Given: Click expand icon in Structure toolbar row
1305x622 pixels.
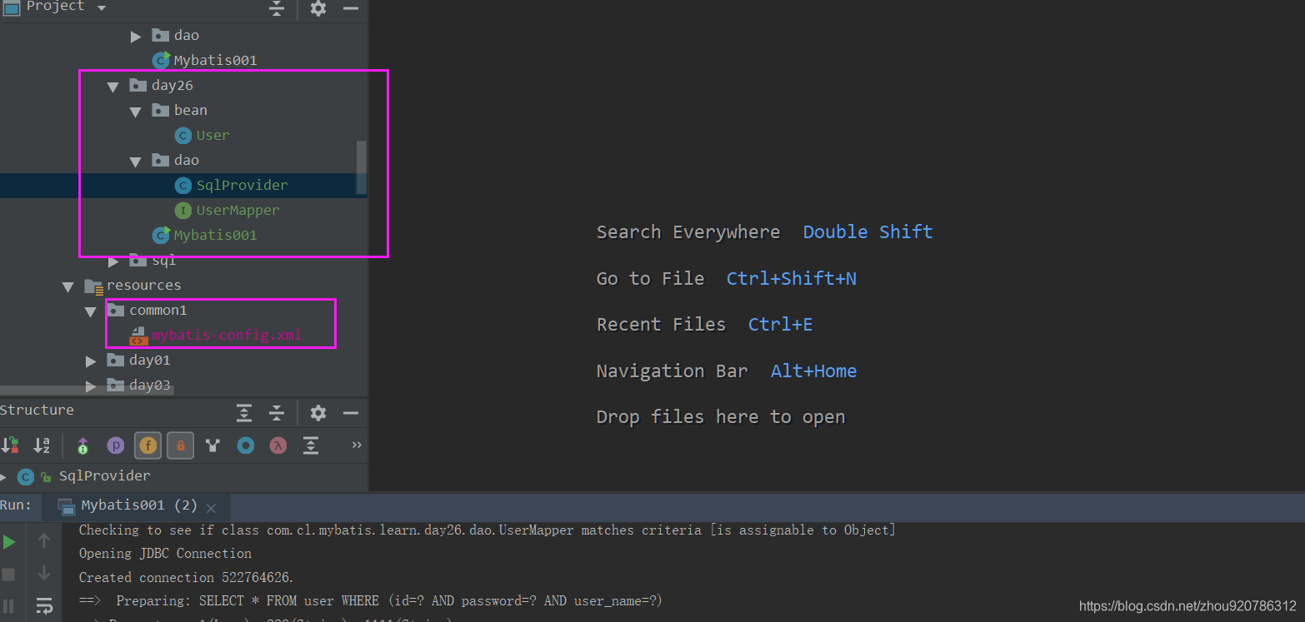Looking at the screenshot, I should coord(311,445).
